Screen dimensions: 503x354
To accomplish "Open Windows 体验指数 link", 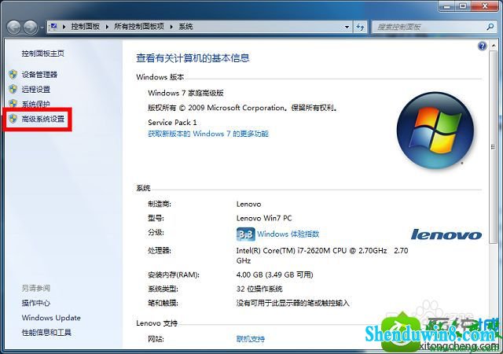I will (x=288, y=234).
